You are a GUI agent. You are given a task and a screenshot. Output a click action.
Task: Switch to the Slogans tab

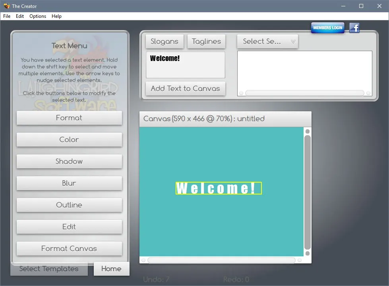coord(165,41)
